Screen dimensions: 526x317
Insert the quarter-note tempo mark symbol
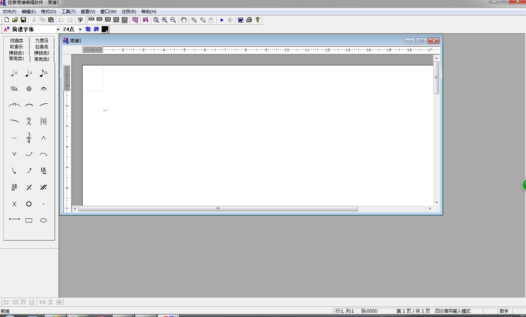pyautogui.click(x=29, y=73)
